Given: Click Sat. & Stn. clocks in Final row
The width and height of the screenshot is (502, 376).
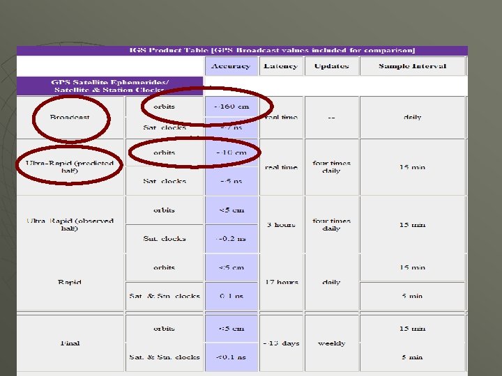Looking at the screenshot, I should [x=165, y=357].
